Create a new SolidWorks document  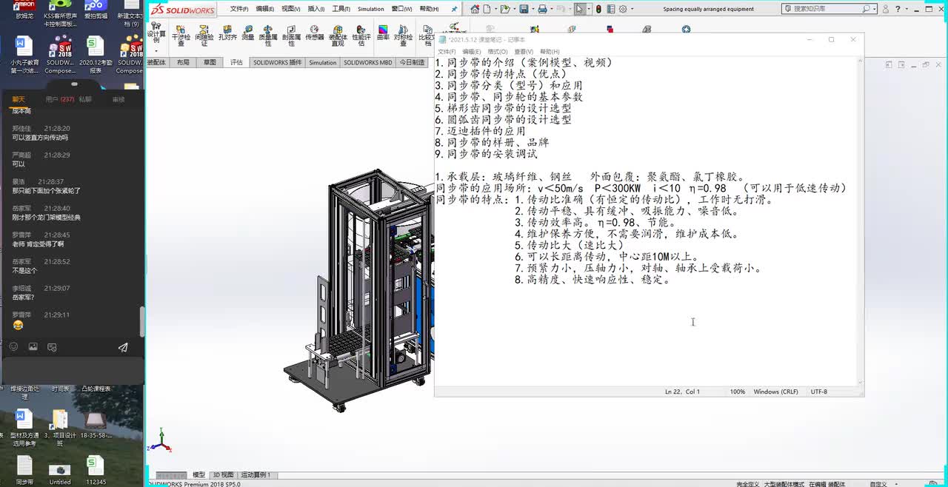[487, 9]
